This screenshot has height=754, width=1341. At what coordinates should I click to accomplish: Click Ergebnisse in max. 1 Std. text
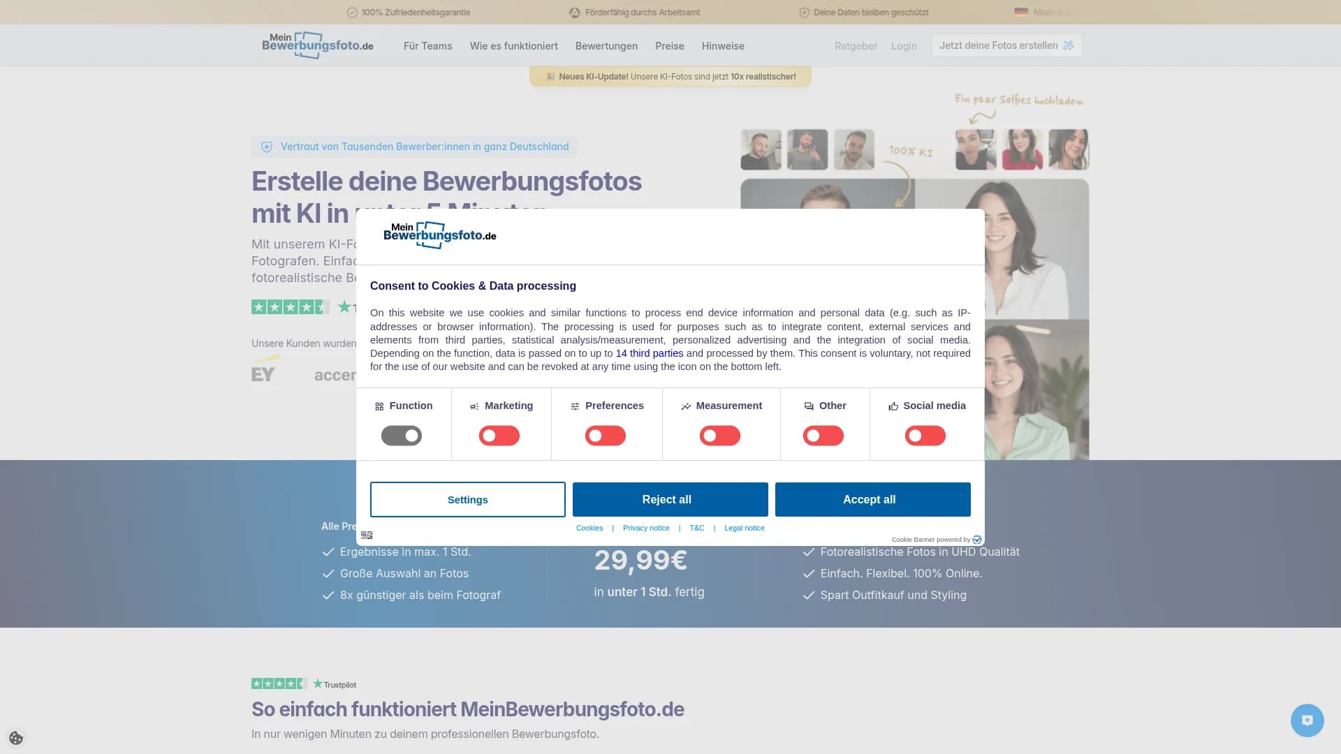coord(406,552)
